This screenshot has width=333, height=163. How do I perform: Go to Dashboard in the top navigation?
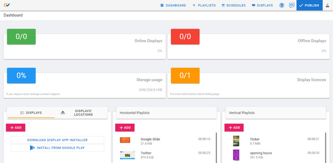coord(173,5)
